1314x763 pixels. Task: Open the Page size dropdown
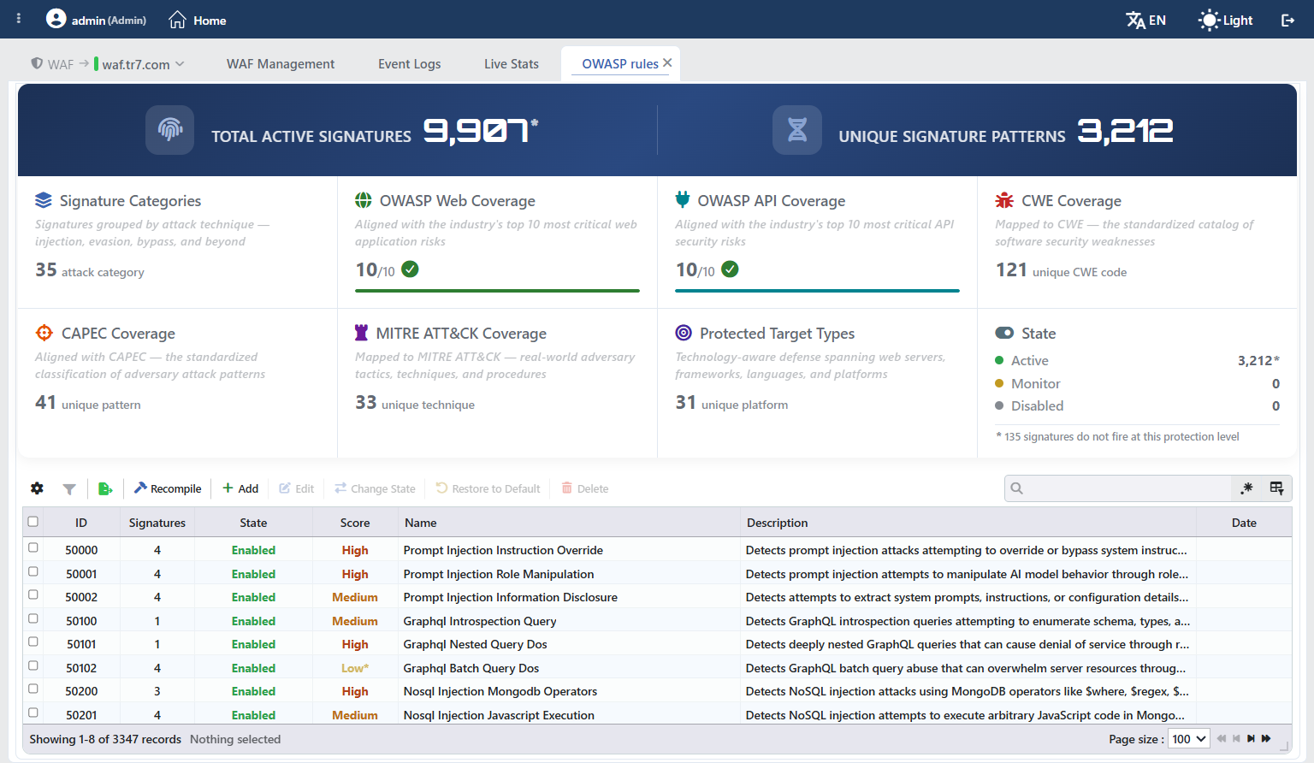(1189, 739)
